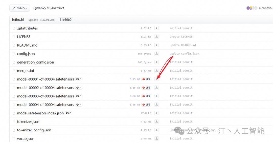Download tokenizer.json via its download icon
Image resolution: width=273 pixels, height=142 pixels.
pos(156,121)
